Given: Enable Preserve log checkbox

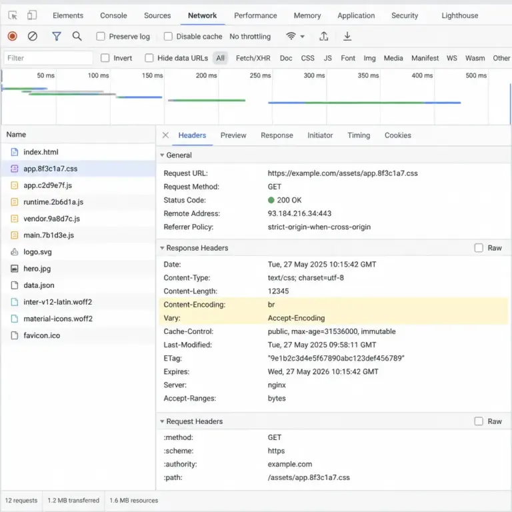Looking at the screenshot, I should [101, 36].
